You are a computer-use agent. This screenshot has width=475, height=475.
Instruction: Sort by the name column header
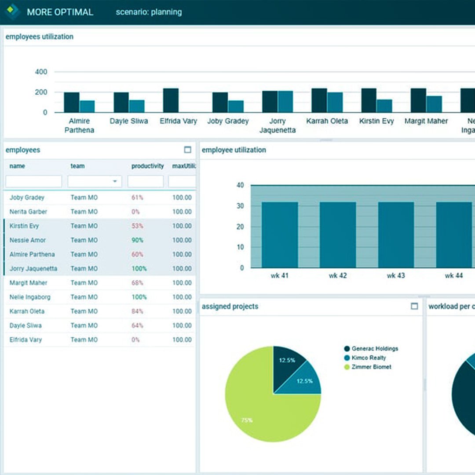(x=17, y=166)
